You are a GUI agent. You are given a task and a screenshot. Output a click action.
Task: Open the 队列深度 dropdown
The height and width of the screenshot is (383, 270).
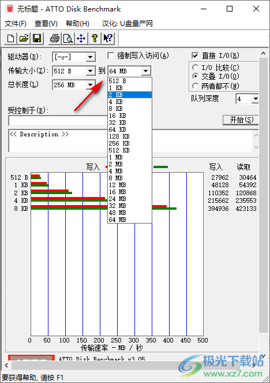coord(255,99)
